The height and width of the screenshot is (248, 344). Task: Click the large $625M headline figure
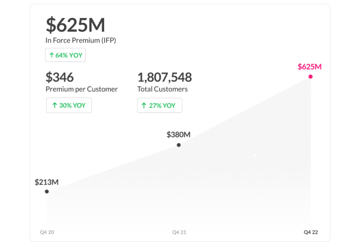coord(75,25)
